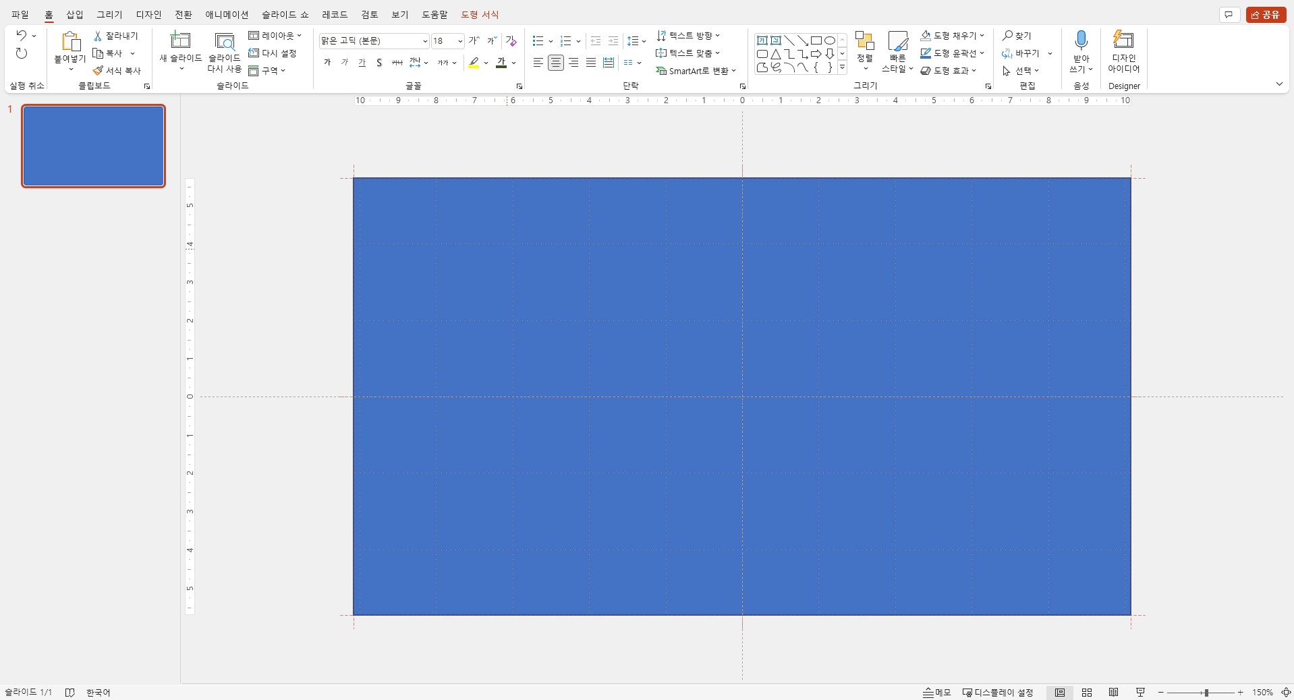The image size is (1294, 700).
Task: Expand 구역 section dropdown
Action: [x=267, y=70]
